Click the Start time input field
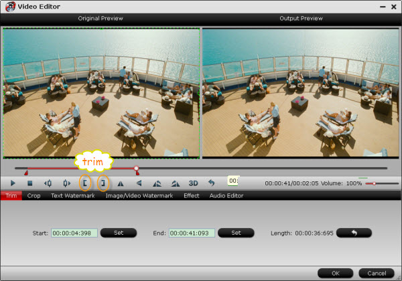 point(74,233)
